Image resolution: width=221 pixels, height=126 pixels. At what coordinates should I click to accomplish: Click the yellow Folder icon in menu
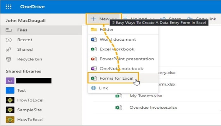(94, 30)
